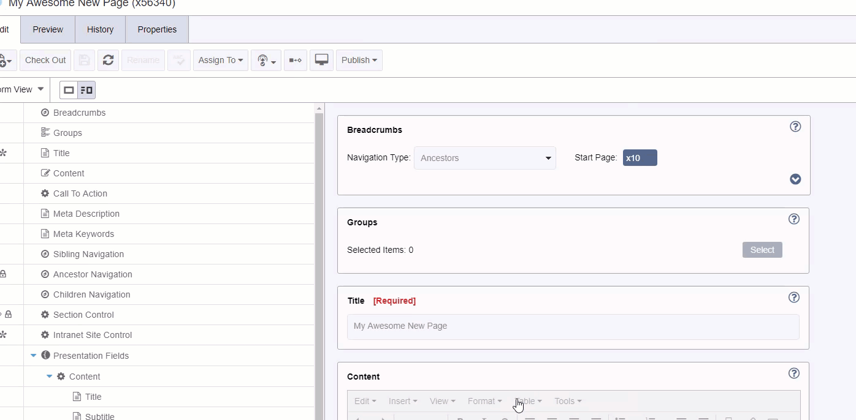This screenshot has height=420, width=856.
Task: Open help for the Title panel
Action: point(794,298)
